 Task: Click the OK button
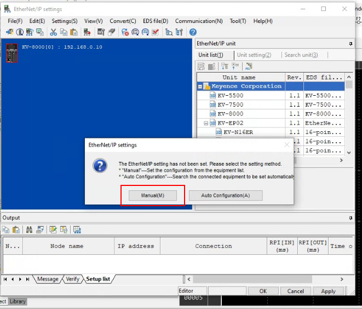tap(263, 291)
